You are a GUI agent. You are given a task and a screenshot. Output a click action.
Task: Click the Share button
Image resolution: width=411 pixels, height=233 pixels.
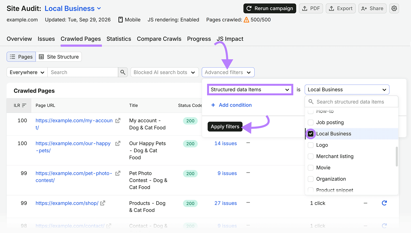pyautogui.click(x=372, y=8)
